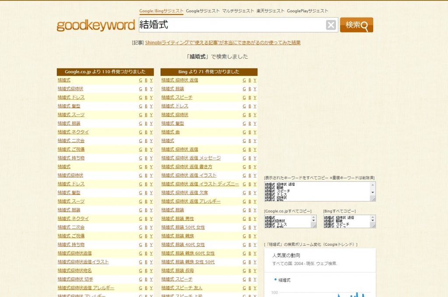
Task: Click B link for 結婚式 招待状 返信 書き方
Action: pos(250,167)
